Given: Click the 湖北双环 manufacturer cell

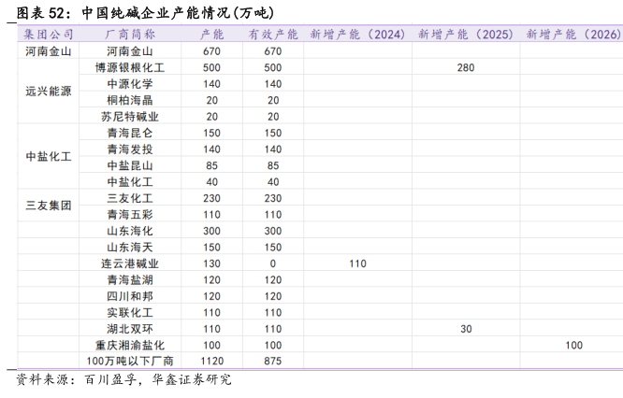Looking at the screenshot, I should click(130, 329).
